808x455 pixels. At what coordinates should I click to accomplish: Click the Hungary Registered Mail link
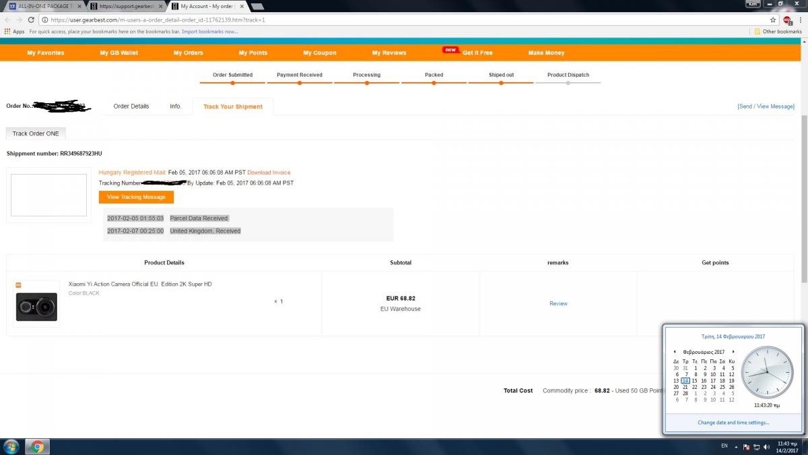(x=132, y=173)
